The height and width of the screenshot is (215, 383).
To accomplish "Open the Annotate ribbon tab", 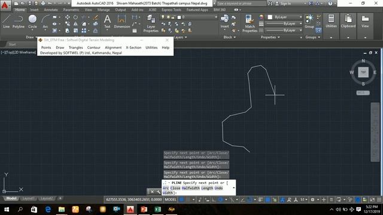I will coord(51,10).
